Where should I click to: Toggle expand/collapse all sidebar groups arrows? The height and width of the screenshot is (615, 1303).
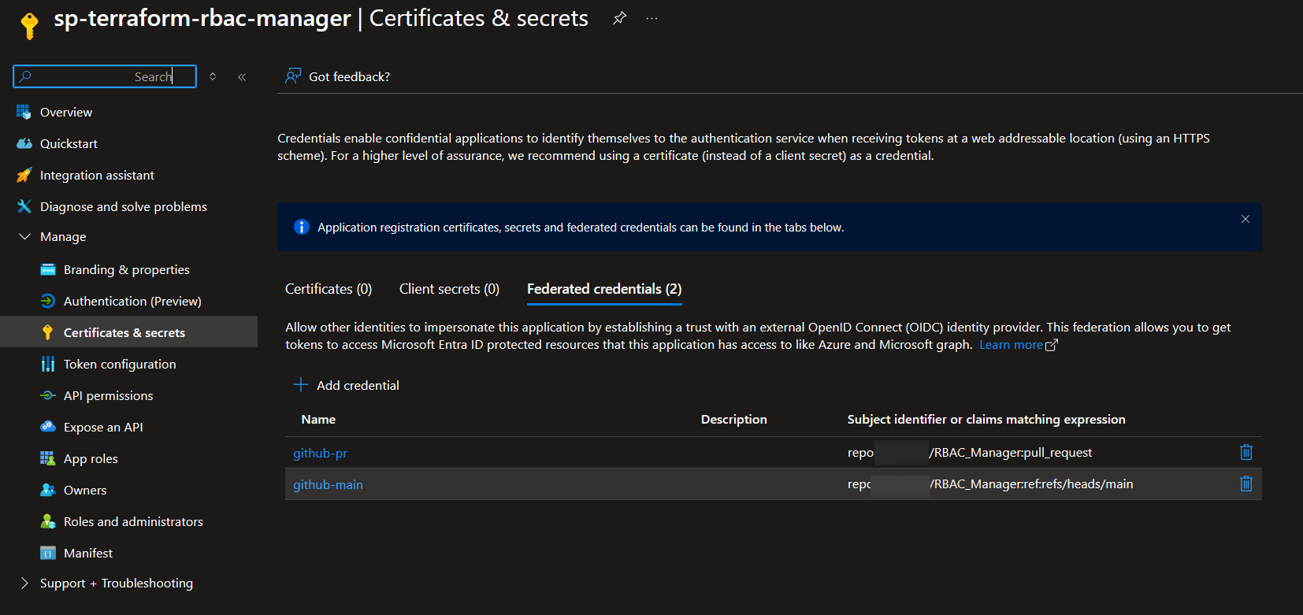(x=213, y=76)
